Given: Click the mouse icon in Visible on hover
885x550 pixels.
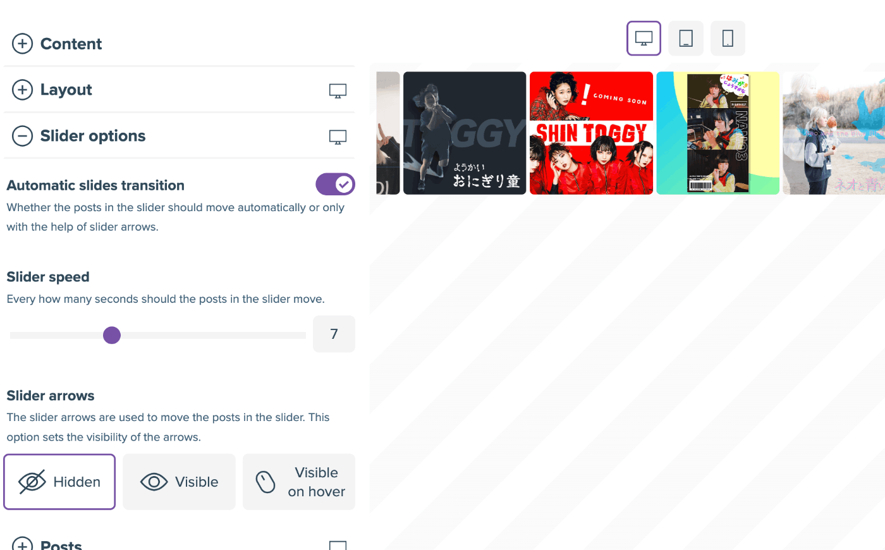Looking at the screenshot, I should (x=265, y=482).
